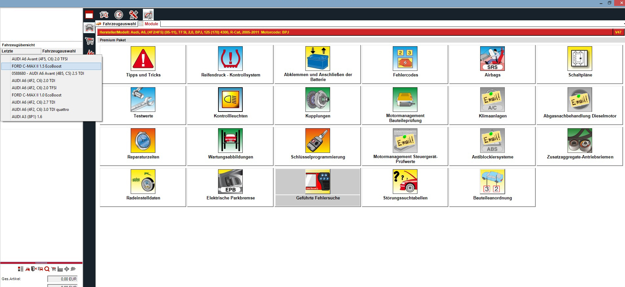Open the Testwerte module
Viewport: 625px width, 287px height.
point(143,105)
